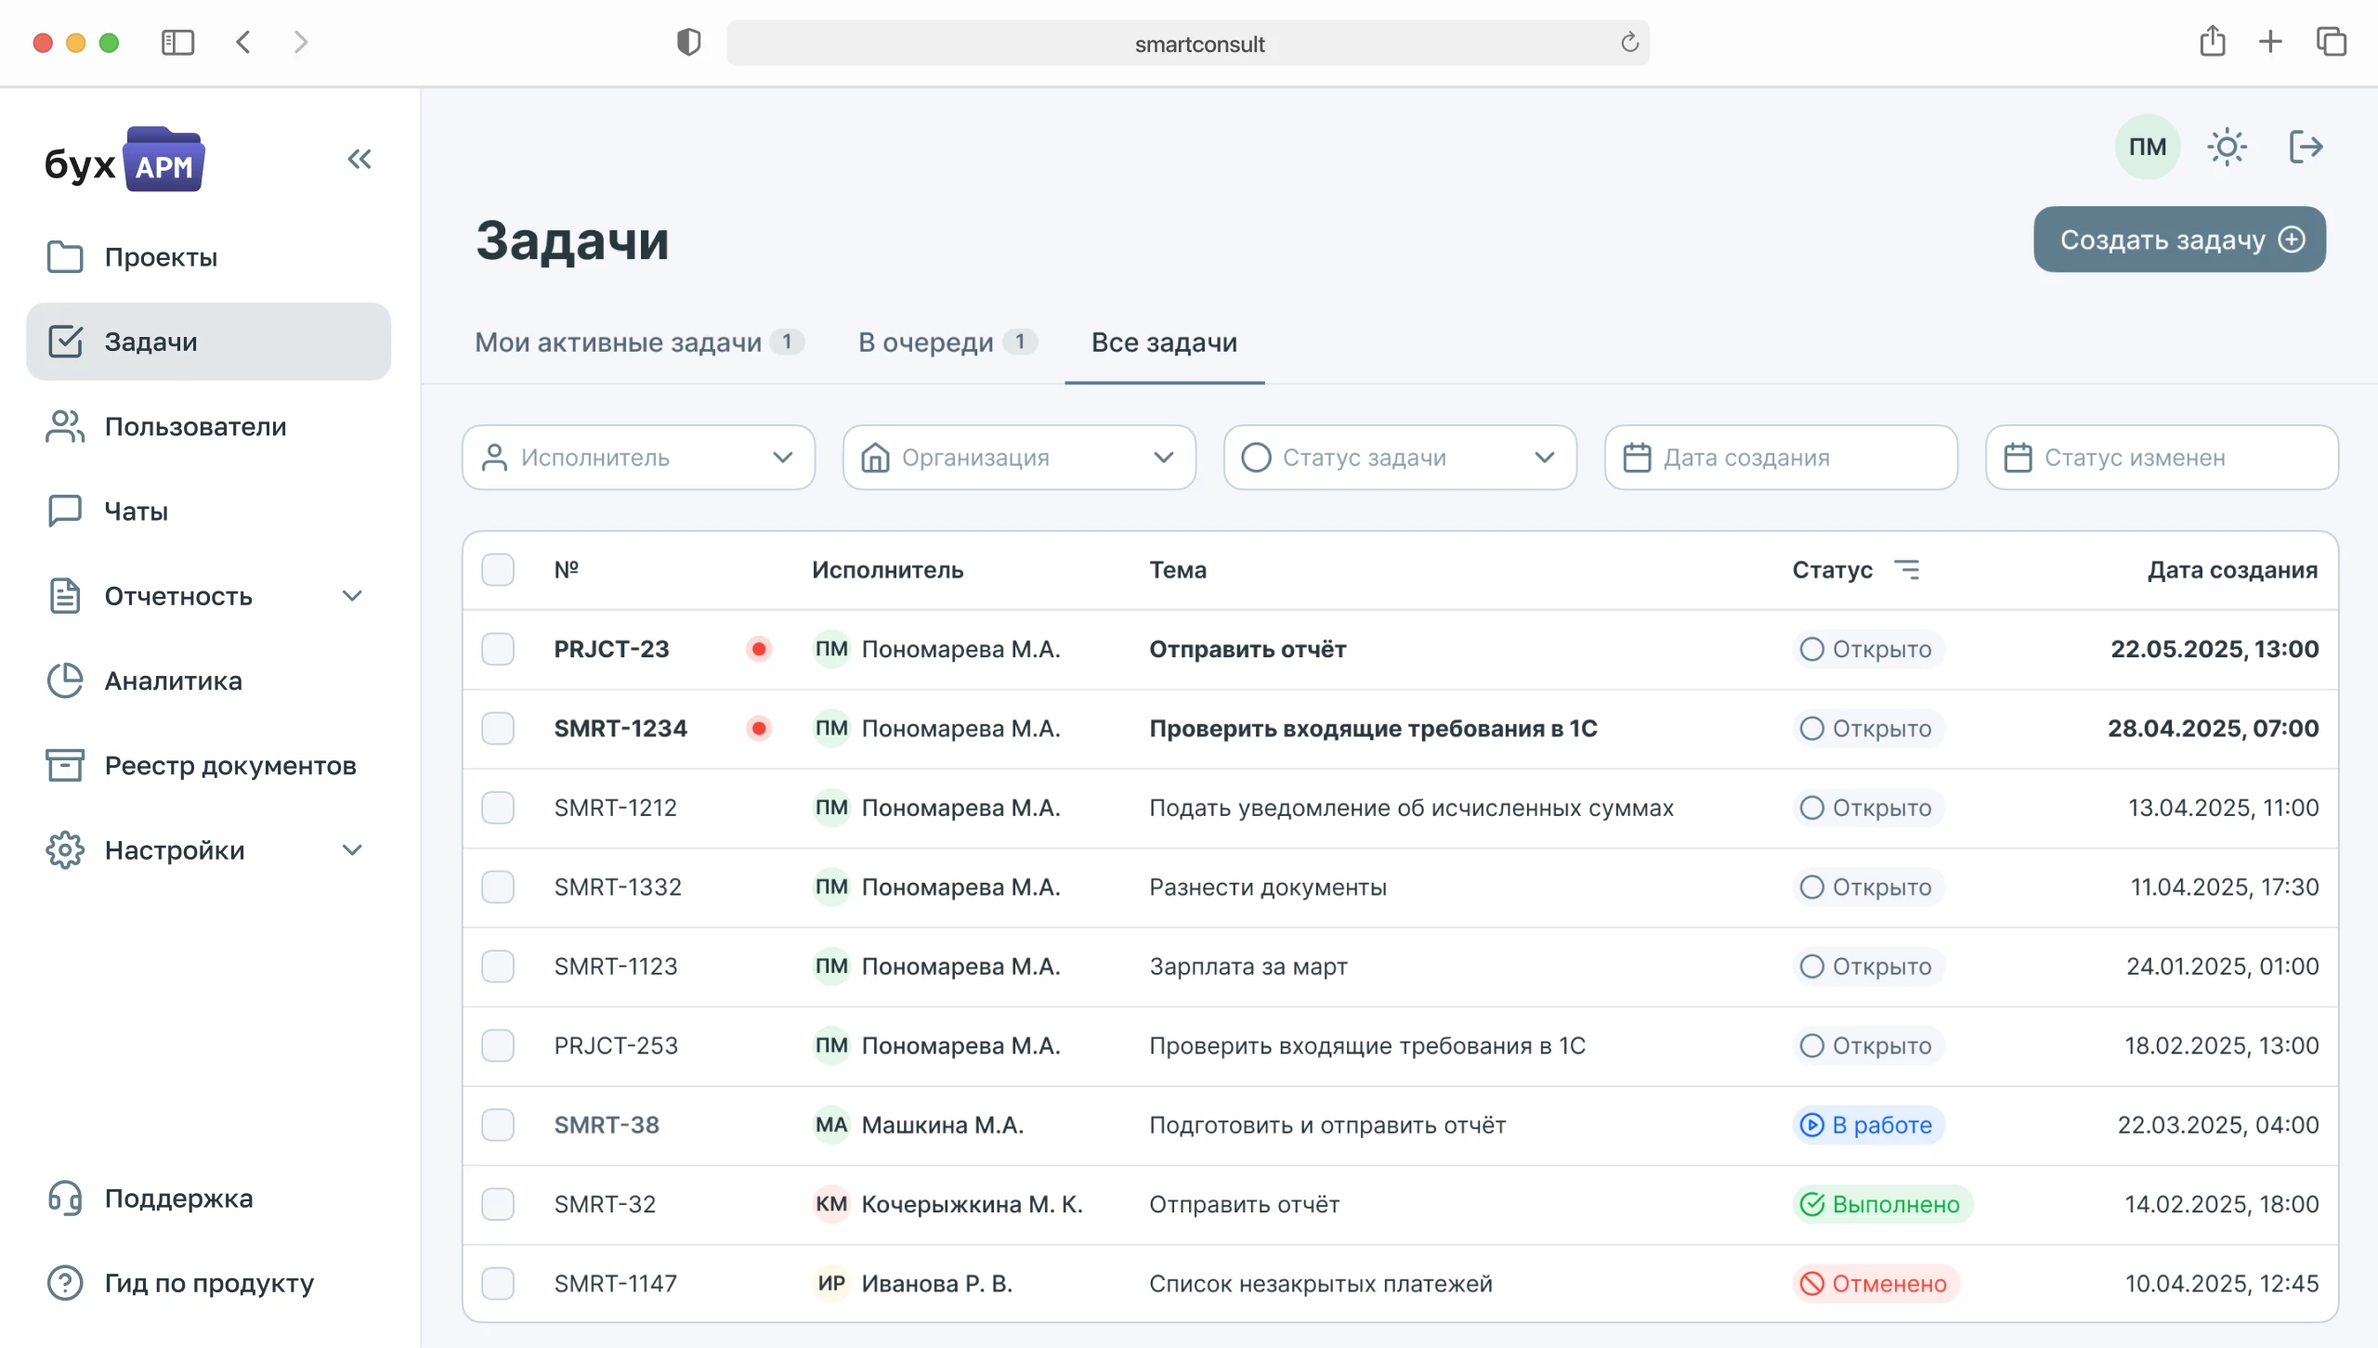2378x1348 pixels.
Task: Click the smartconsult address bar
Action: (x=1187, y=43)
